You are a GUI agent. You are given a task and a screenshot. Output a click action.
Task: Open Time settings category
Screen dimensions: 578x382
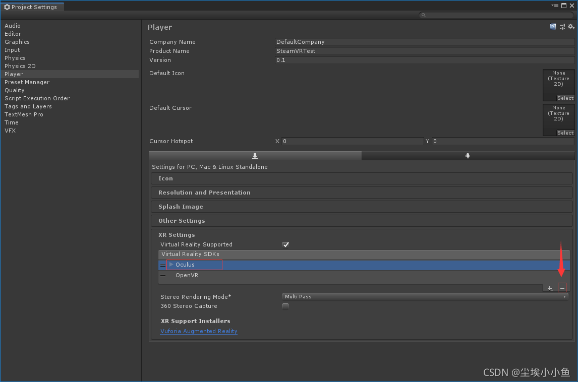[12, 122]
